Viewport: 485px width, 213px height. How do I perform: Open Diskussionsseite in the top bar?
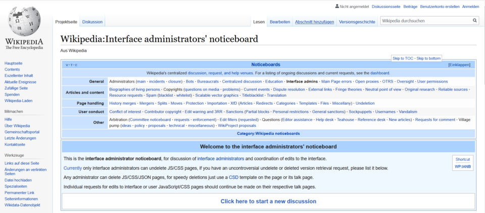click(x=386, y=7)
